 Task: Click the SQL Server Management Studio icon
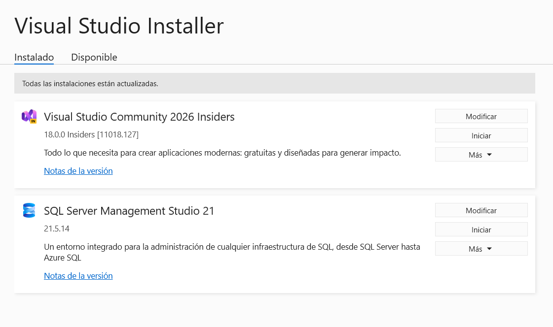pos(29,211)
